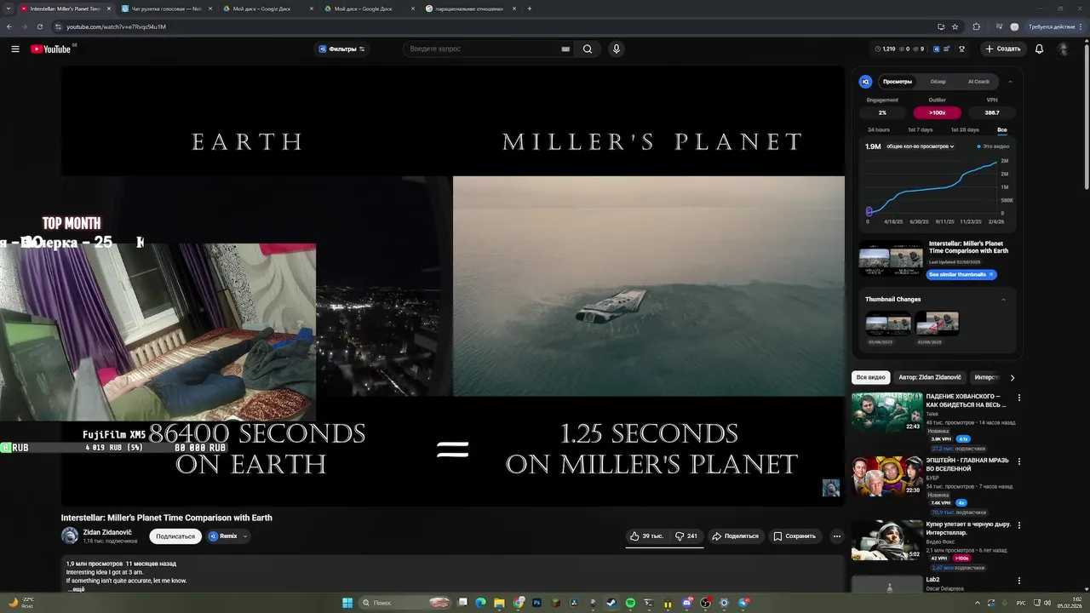Like the video with thumbs up
The height and width of the screenshot is (613, 1090).
(x=646, y=536)
